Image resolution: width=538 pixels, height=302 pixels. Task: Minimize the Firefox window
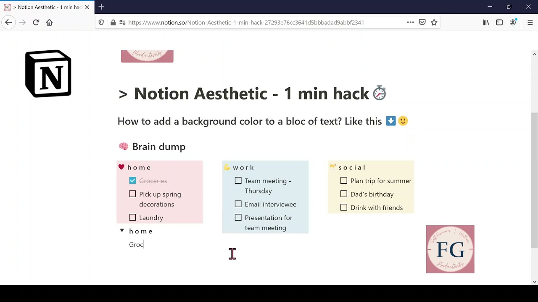pos(490,7)
